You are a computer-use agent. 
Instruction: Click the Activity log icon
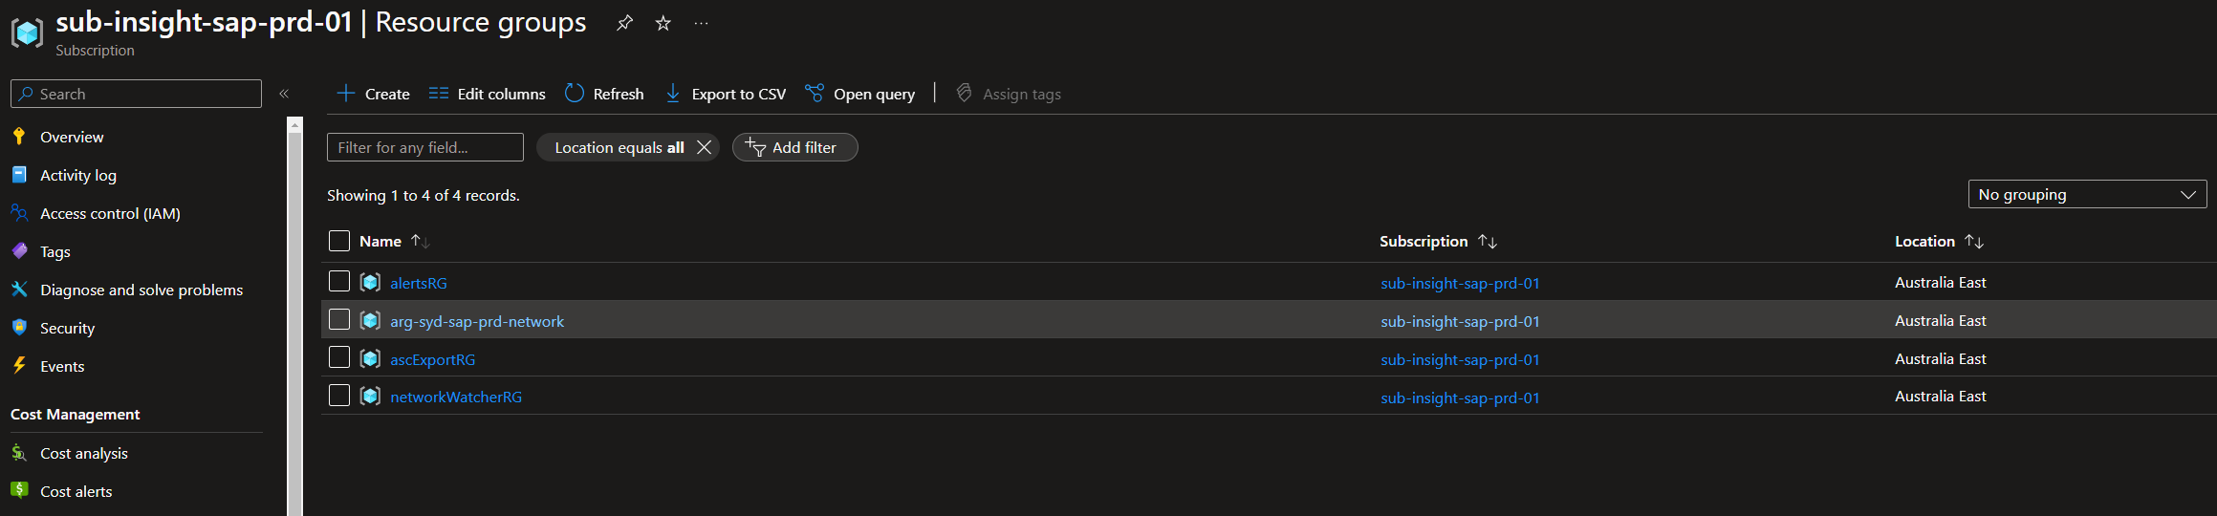19,175
